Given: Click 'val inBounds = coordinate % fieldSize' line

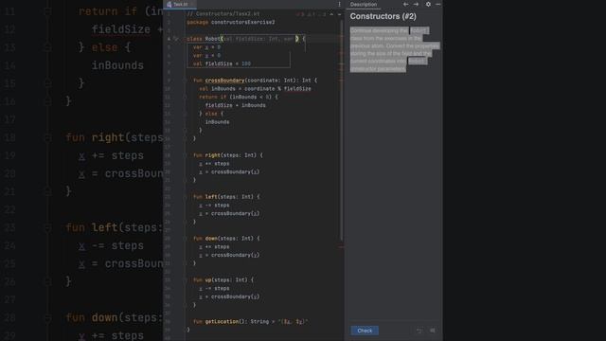Looking at the screenshot, I should tap(255, 89).
